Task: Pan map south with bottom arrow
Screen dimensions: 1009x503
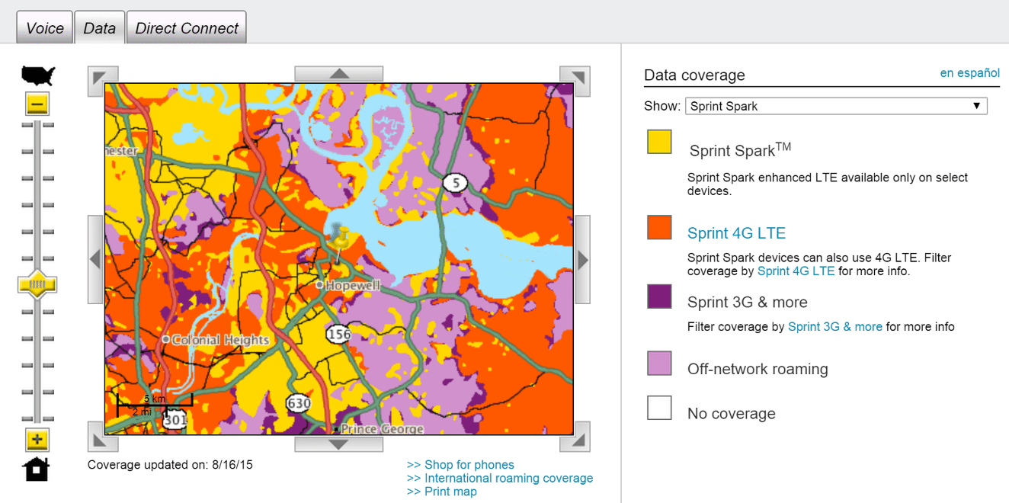Action: click(339, 444)
